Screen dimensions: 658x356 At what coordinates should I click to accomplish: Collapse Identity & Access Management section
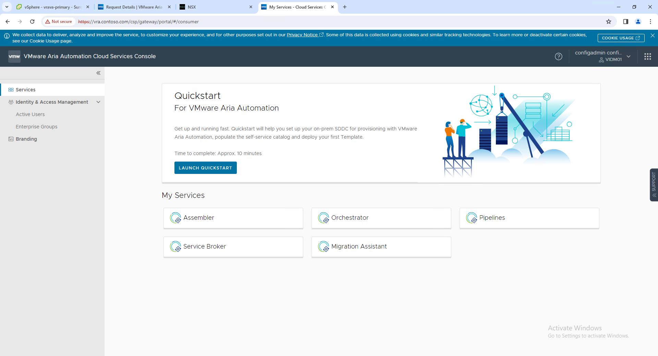pos(98,102)
